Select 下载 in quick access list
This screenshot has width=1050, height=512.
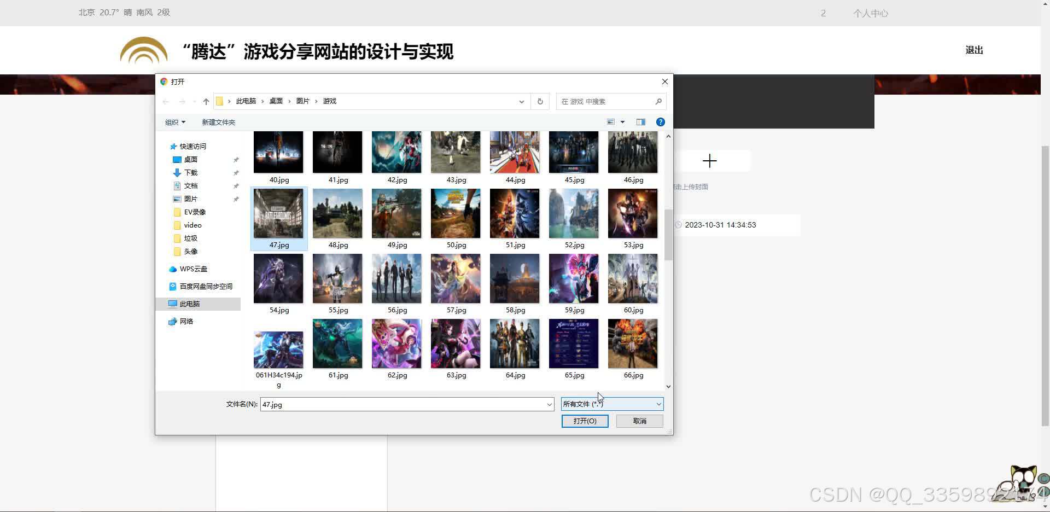pyautogui.click(x=190, y=172)
